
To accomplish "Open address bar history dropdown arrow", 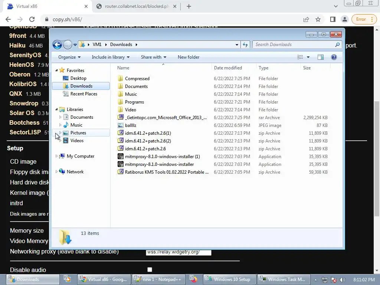I will coord(237,45).
